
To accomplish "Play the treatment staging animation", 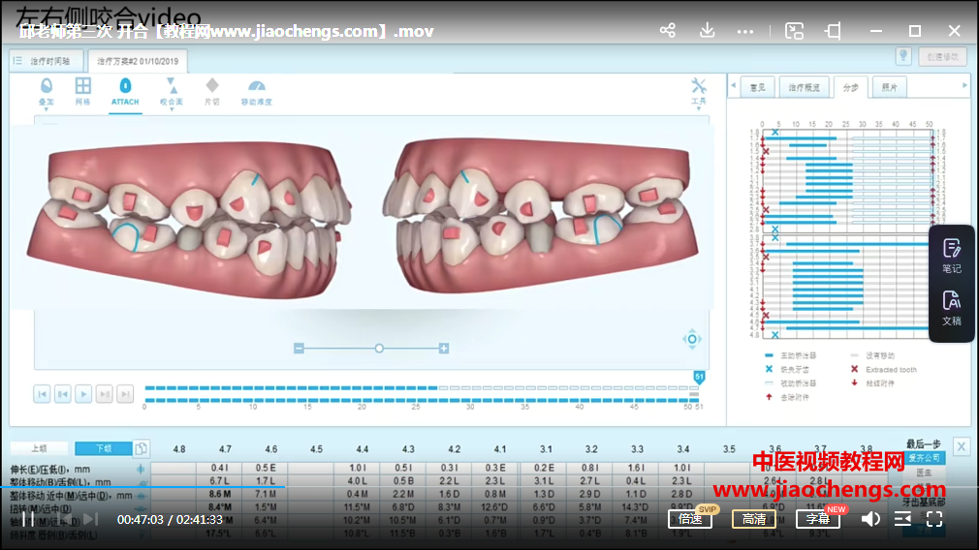I will click(x=83, y=394).
